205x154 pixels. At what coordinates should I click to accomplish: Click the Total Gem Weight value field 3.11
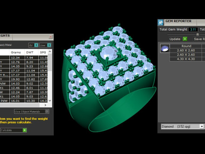(x=193, y=30)
